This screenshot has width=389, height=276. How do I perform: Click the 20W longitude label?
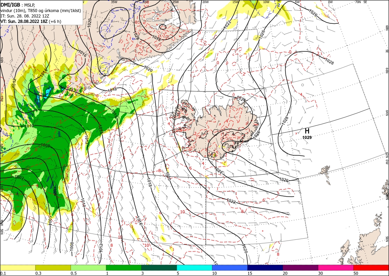[x=205, y=2]
